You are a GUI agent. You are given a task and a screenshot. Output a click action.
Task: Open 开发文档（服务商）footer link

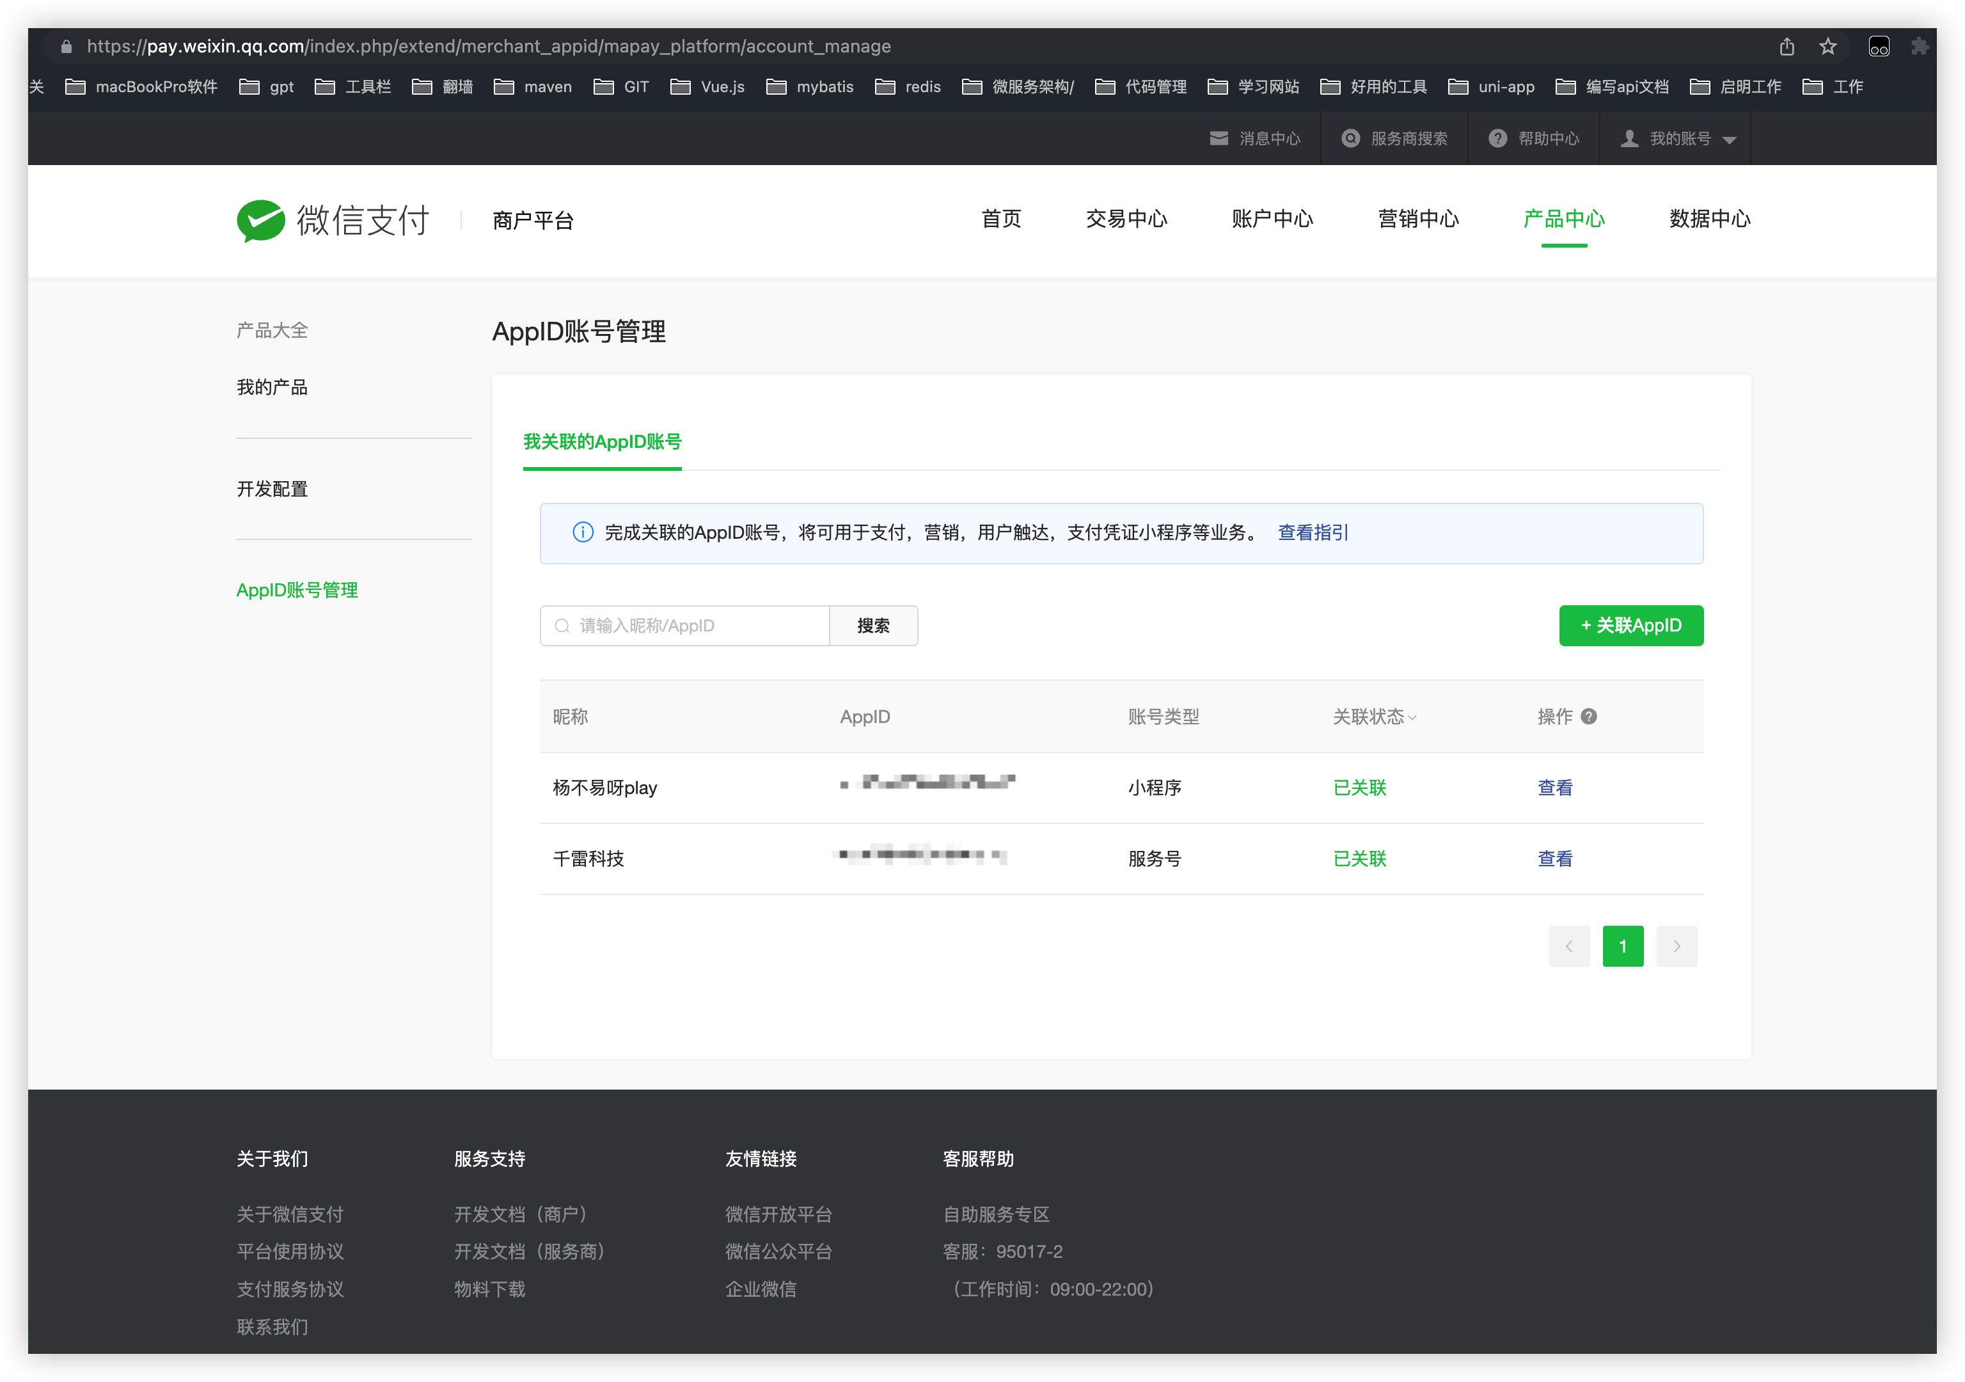[530, 1252]
